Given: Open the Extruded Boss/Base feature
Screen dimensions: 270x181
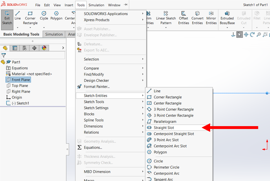Looking at the screenshot, I should tap(227, 19).
